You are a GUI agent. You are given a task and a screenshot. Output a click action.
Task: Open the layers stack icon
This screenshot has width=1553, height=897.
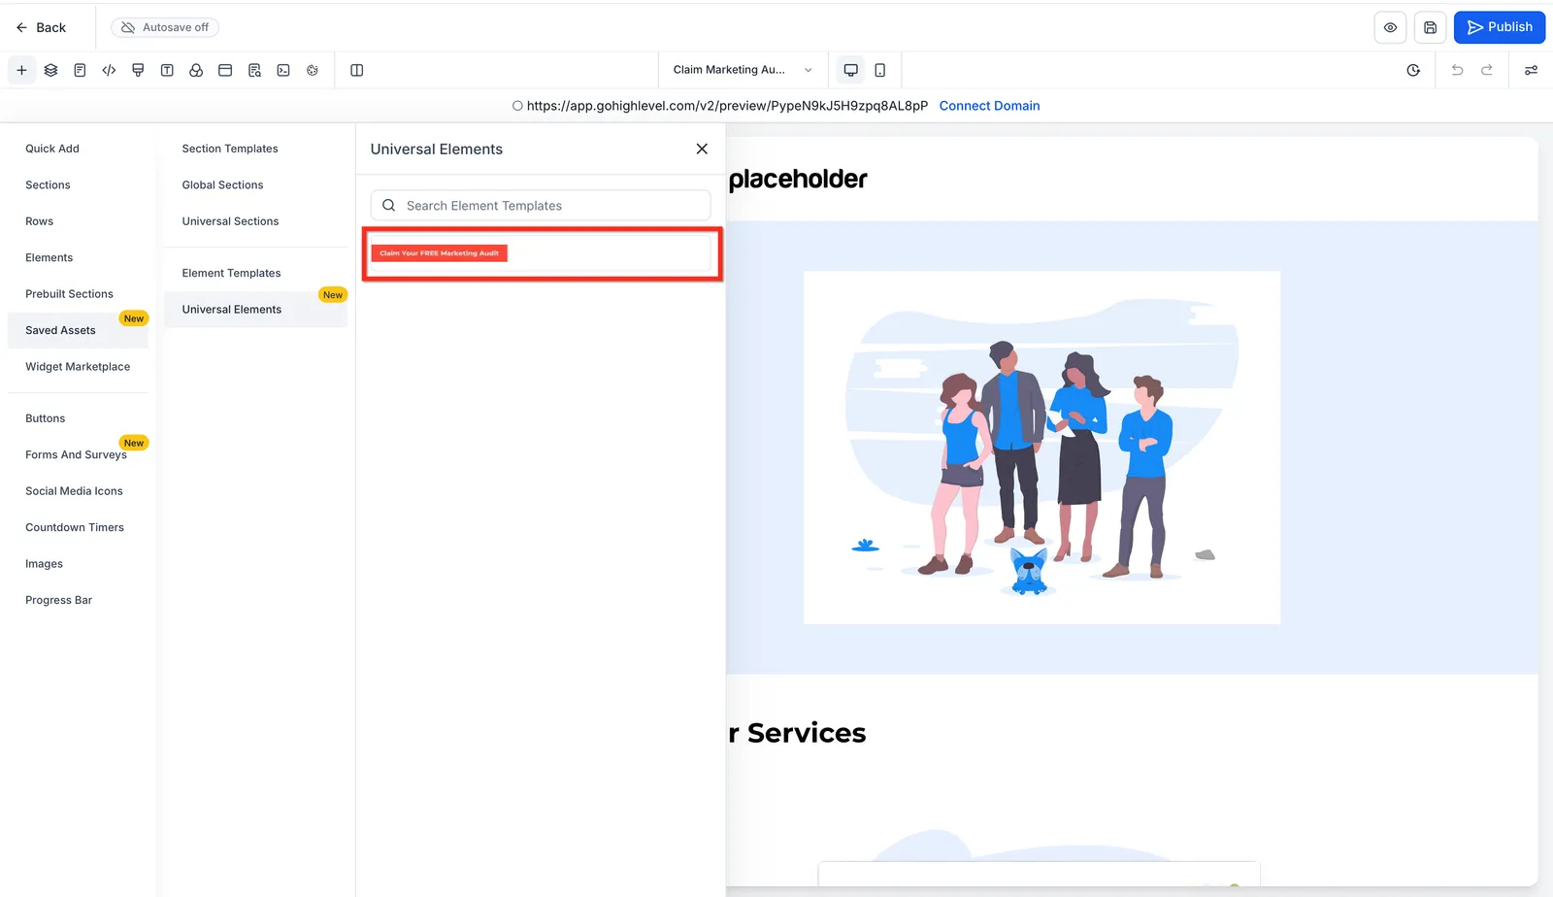click(x=50, y=70)
